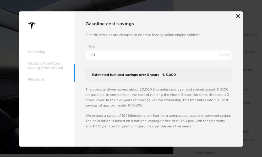The image size is (262, 157).
Task: Click the '/ Liter' unit label
Action: pos(225,55)
